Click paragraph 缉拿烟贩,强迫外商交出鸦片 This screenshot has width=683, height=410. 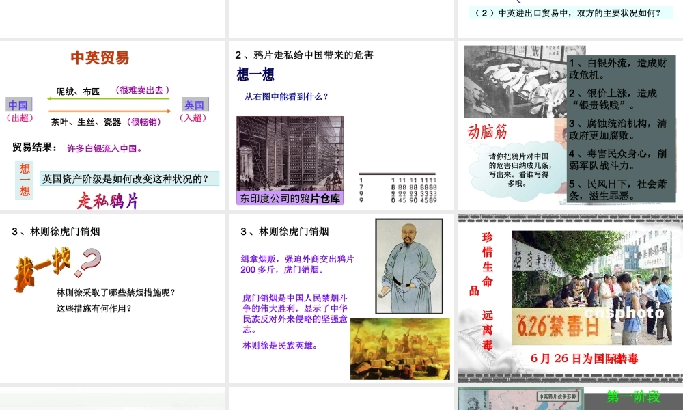298,264
